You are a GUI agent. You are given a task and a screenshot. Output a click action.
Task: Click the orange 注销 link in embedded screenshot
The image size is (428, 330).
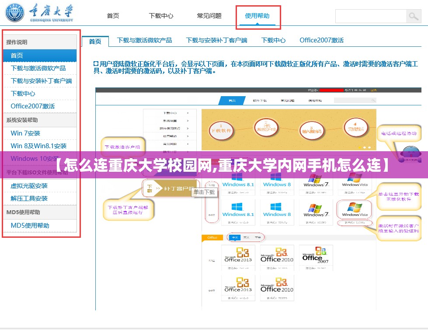pos(373,90)
